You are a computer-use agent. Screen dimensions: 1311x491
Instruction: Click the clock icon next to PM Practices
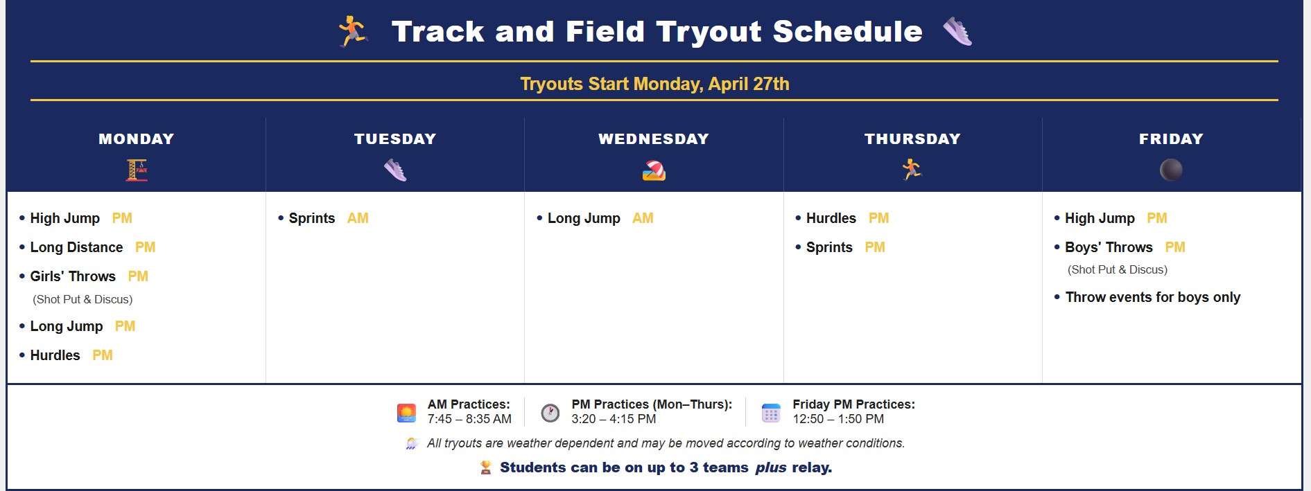point(550,413)
